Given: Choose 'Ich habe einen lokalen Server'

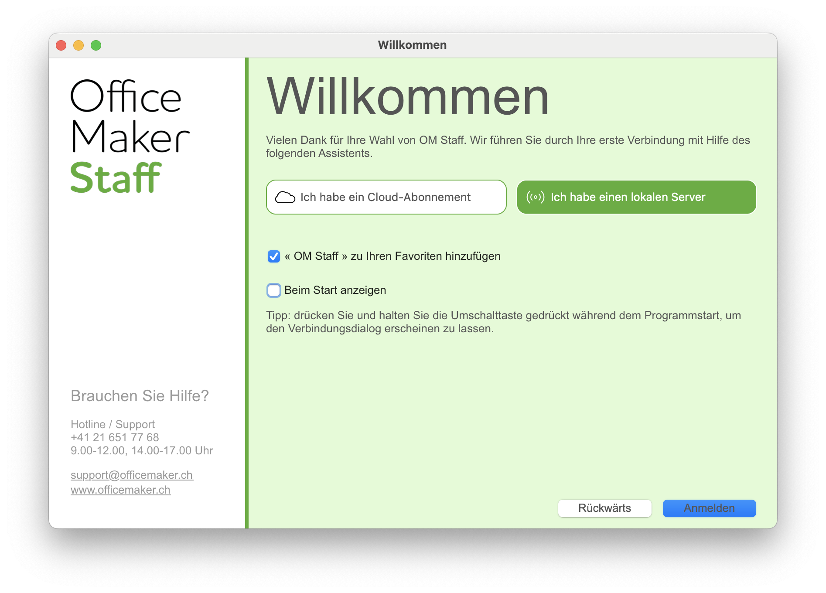Looking at the screenshot, I should [x=636, y=197].
